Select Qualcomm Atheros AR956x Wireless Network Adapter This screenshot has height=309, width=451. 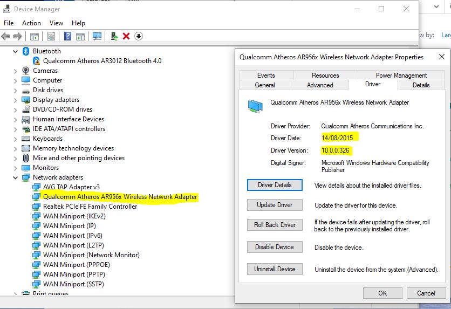coord(120,197)
